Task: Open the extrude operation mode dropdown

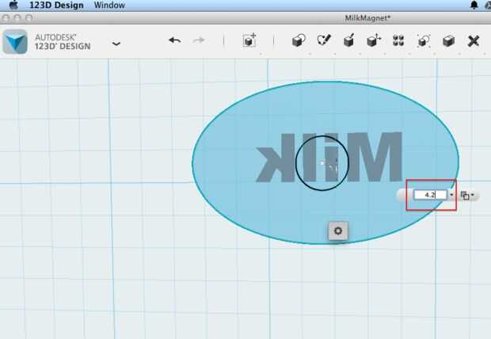Action: point(467,196)
